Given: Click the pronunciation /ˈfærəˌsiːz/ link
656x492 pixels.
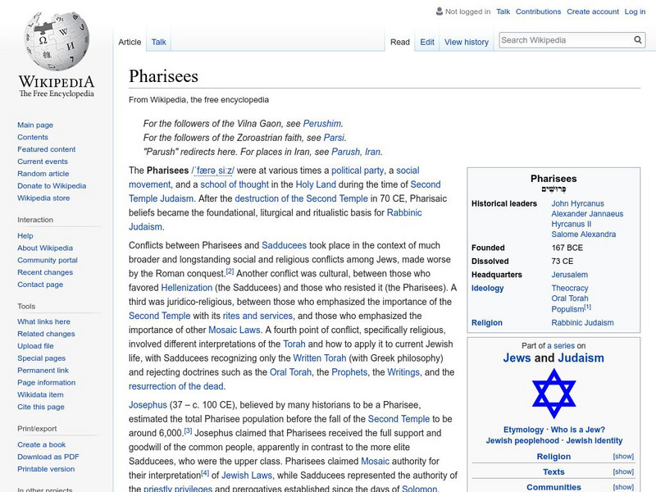Looking at the screenshot, I should tap(212, 171).
